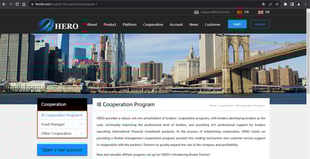Reload the page with refresh icon
Screen dimensions: 310x159
(17, 4)
